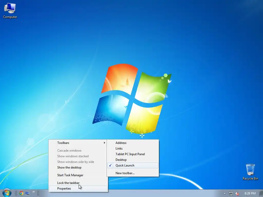Click the dotted grip left of the Chrome icon
This screenshot has height=197, width=263.
click(x=16, y=193)
